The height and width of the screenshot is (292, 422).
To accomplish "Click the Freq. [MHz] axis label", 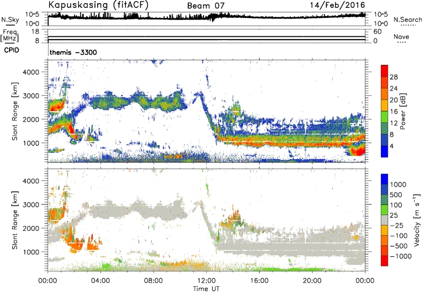I will pos(9,35).
